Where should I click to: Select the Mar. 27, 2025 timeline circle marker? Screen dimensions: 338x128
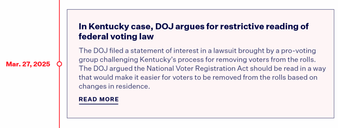click(59, 64)
